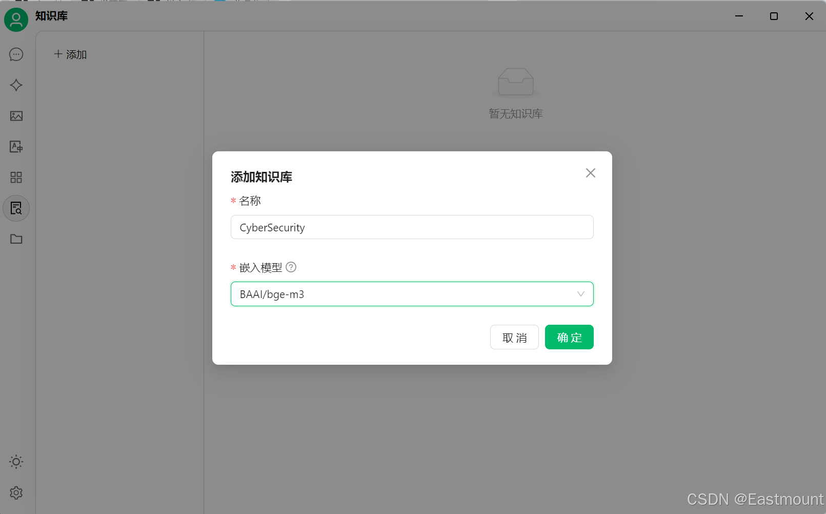
Task: Open the image painting sidebar icon
Action: (x=16, y=116)
